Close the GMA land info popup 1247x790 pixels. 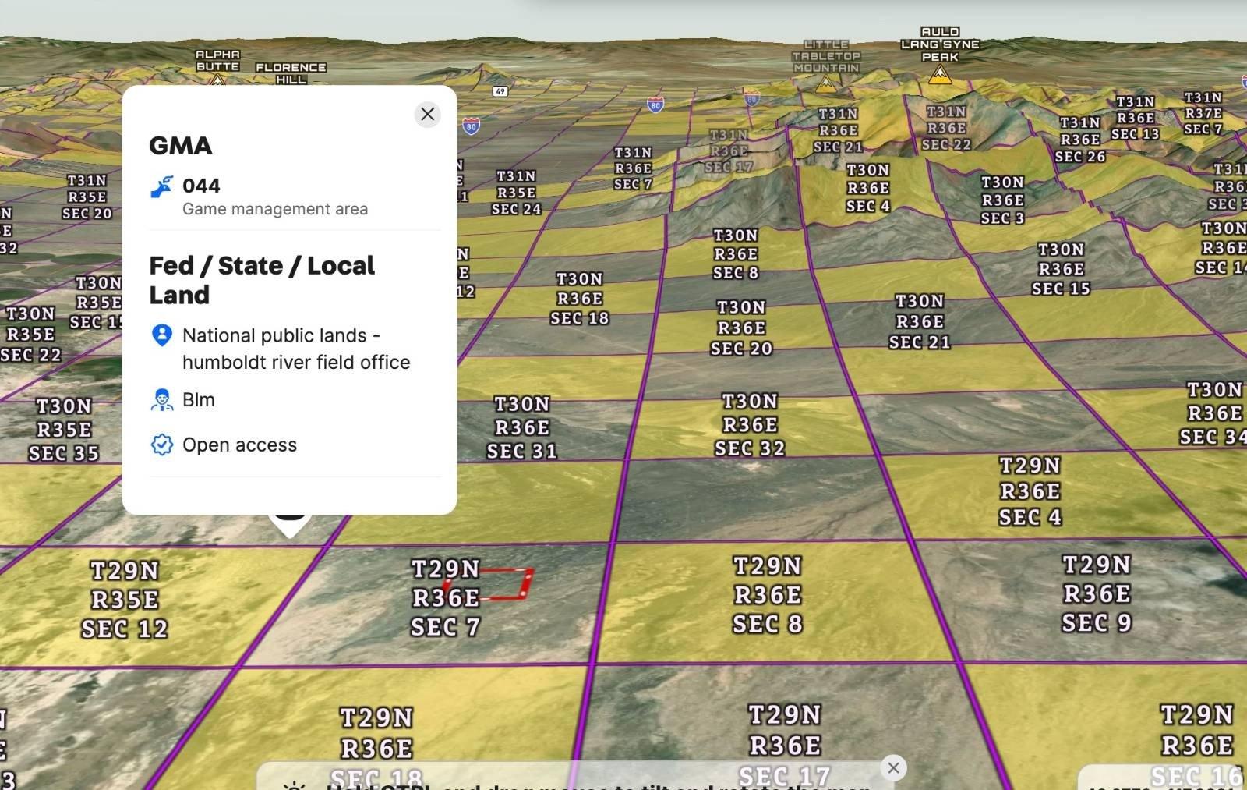(427, 115)
